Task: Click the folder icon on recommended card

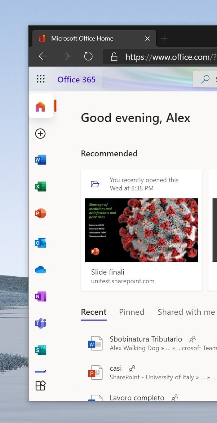Action: [x=95, y=184]
